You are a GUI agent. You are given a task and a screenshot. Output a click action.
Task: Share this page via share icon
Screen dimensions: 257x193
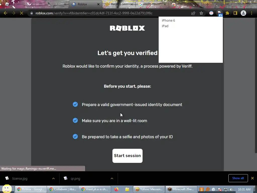point(193,13)
